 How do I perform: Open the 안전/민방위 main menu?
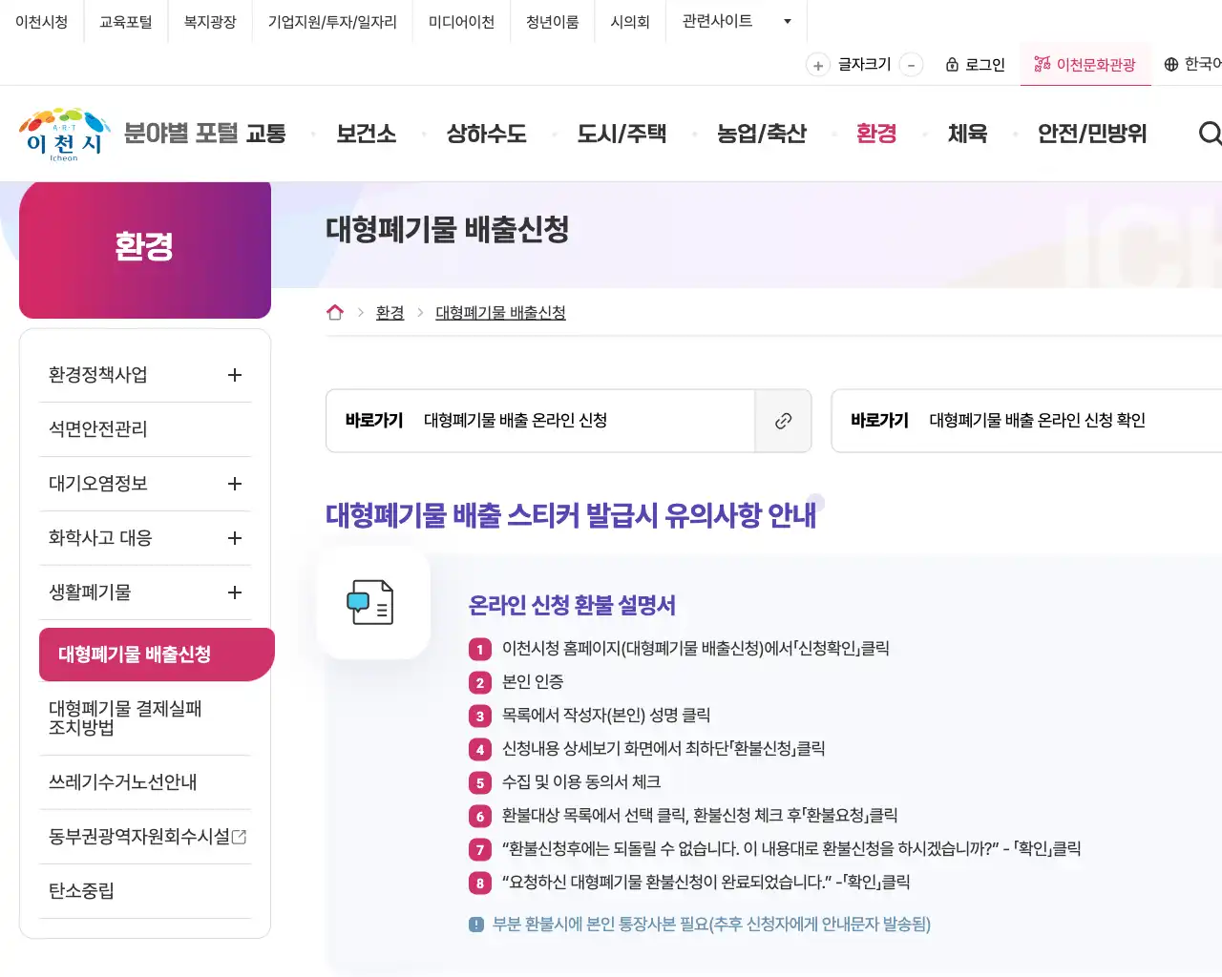(x=1092, y=134)
